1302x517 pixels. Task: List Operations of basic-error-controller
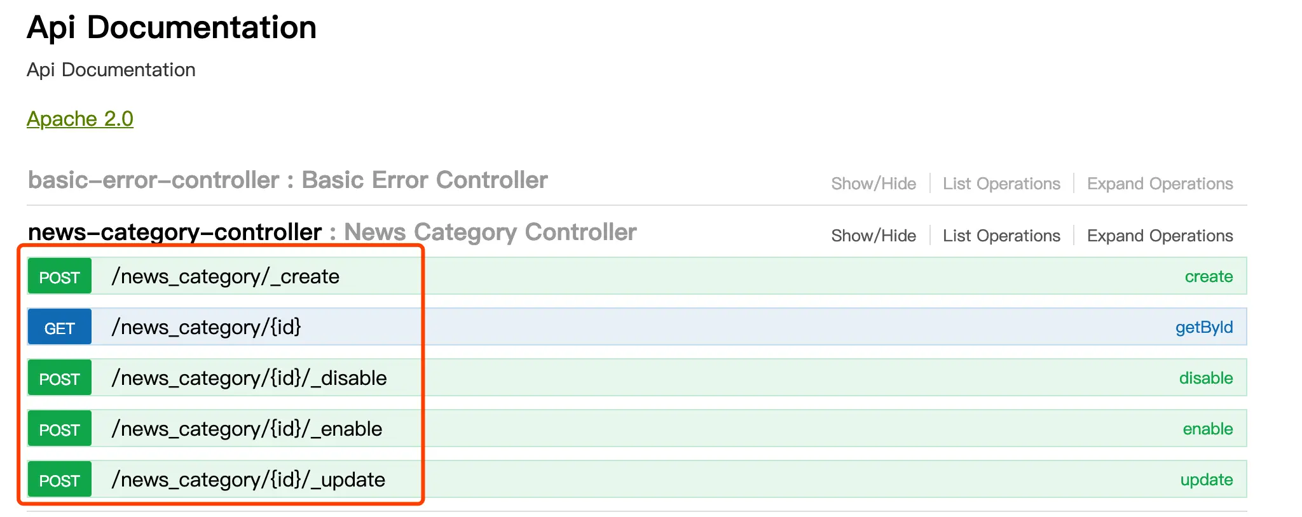1001,184
